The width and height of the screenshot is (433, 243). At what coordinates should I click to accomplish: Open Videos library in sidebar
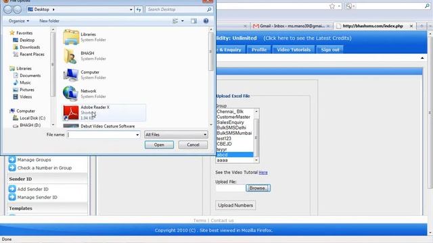tap(22, 97)
